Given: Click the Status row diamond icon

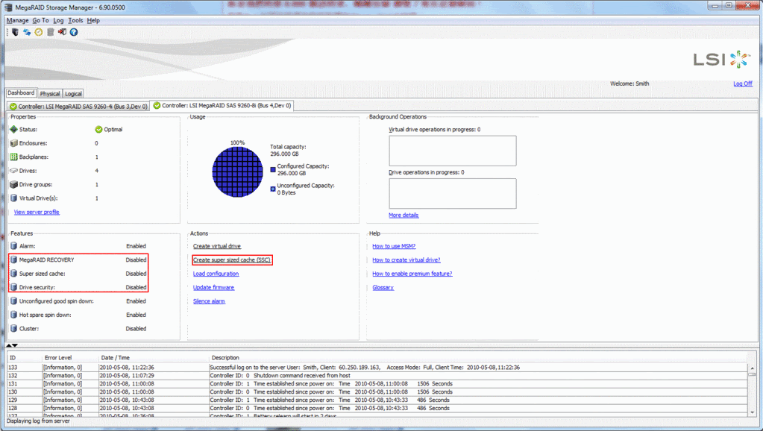Looking at the screenshot, I should click(13, 130).
